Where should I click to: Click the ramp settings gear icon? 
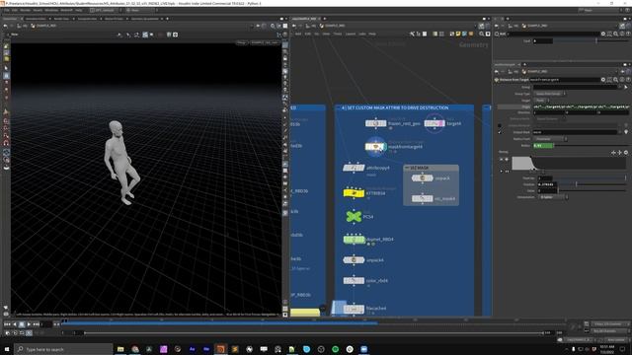[626, 153]
